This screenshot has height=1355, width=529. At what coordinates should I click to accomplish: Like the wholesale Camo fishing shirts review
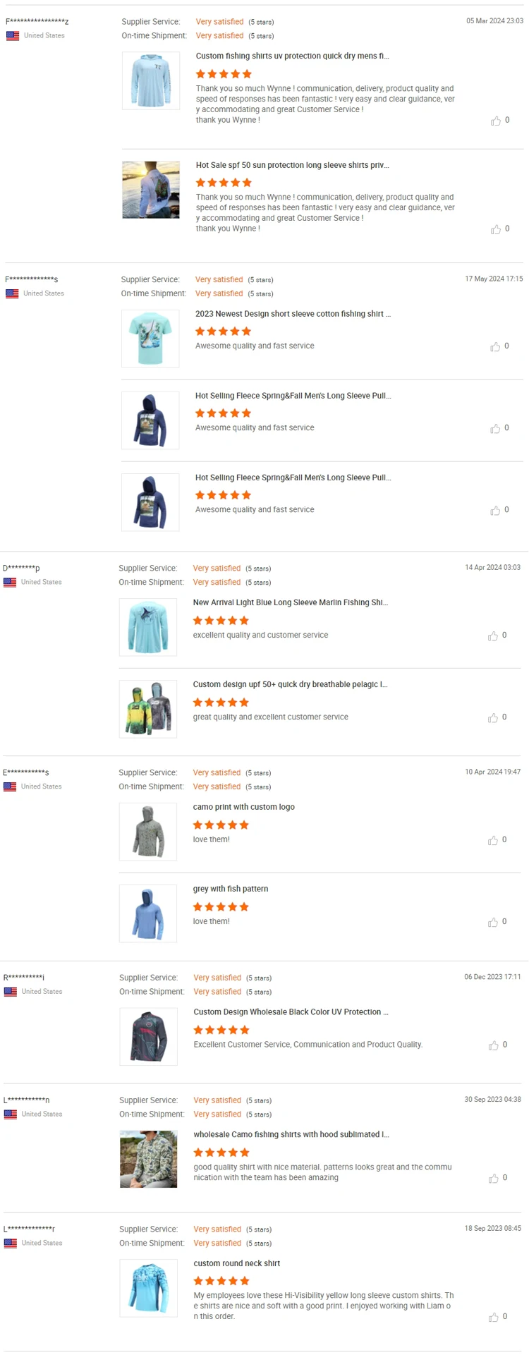click(494, 1178)
